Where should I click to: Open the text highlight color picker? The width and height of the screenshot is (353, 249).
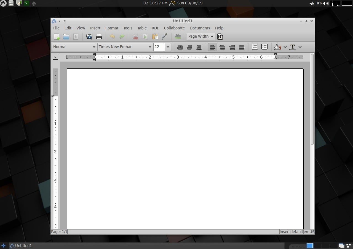[x=285, y=47]
